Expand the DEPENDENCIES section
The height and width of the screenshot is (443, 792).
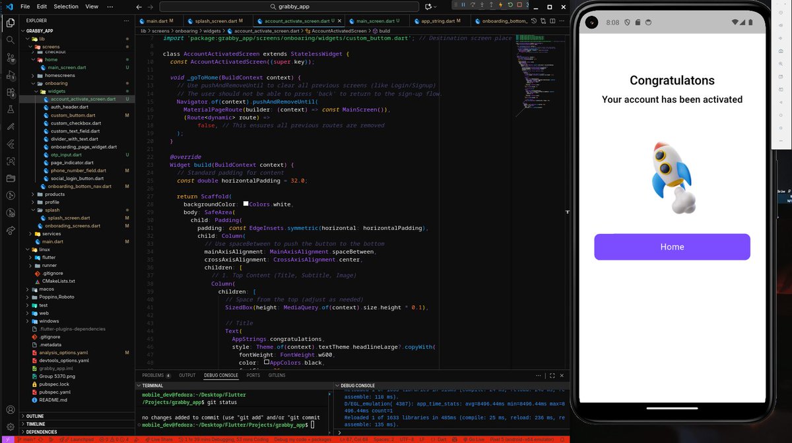tap(41, 432)
